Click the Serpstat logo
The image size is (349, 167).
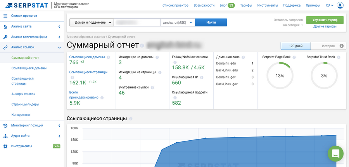pyautogui.click(x=27, y=5)
